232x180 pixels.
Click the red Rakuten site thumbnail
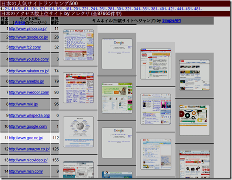pyautogui.click(x=78, y=88)
